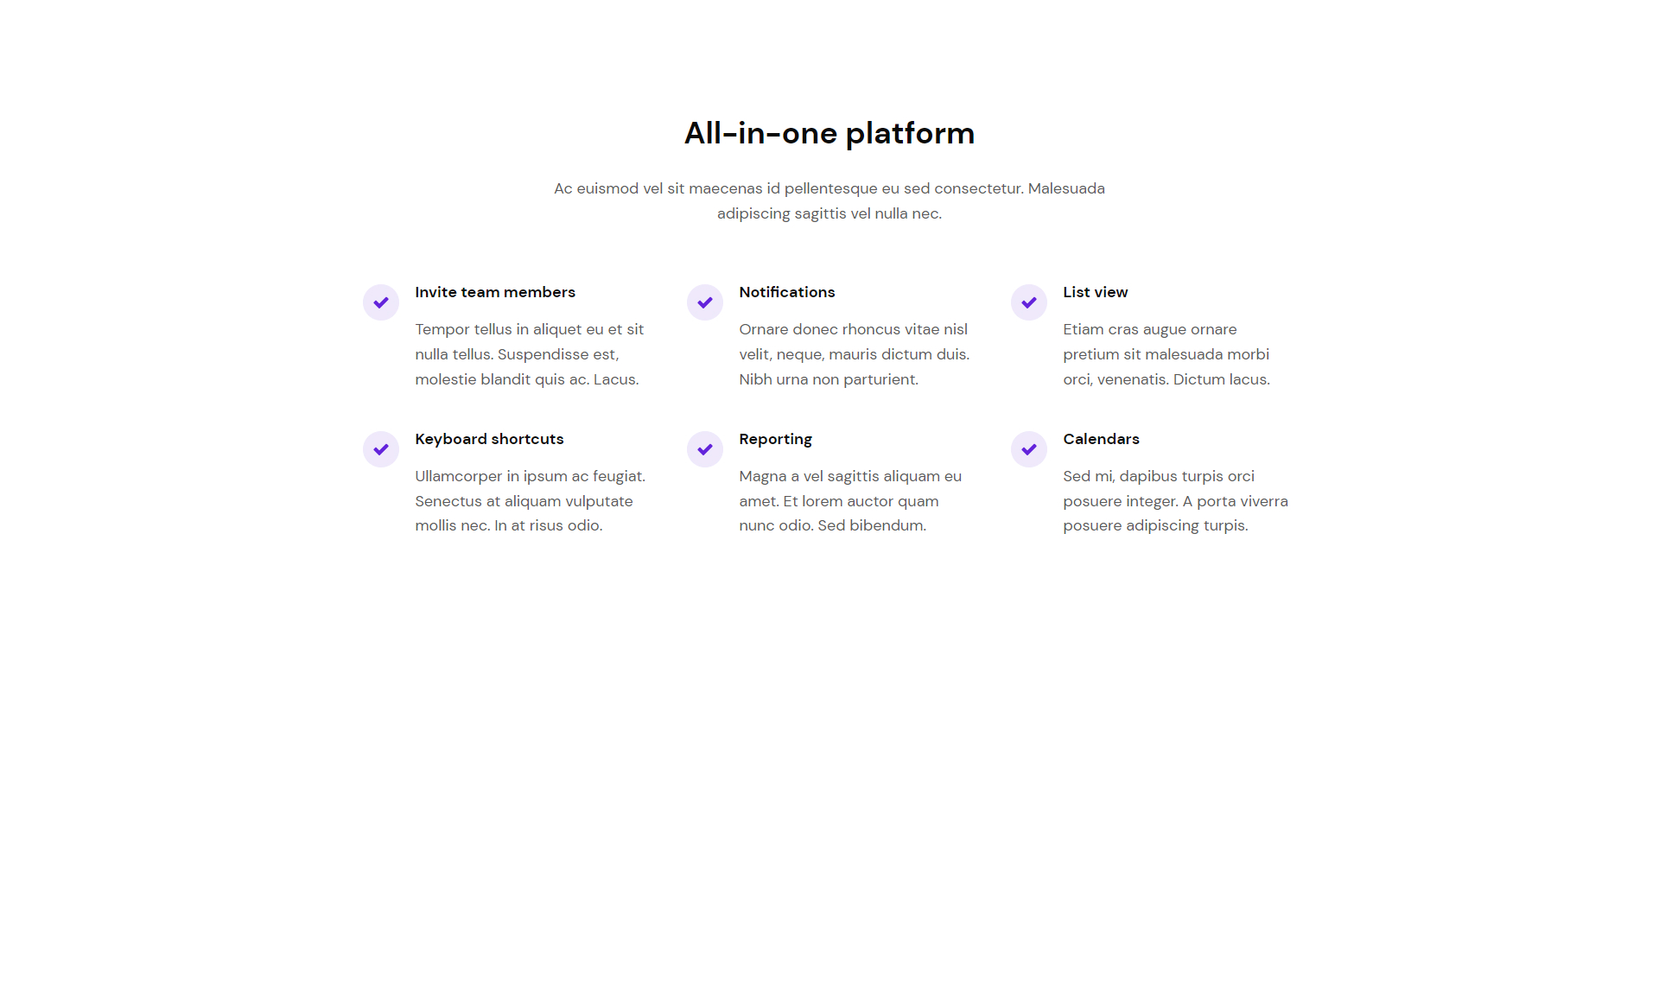The width and height of the screenshot is (1659, 985).
Task: Click the subtitle paragraph under the heading
Action: [829, 200]
